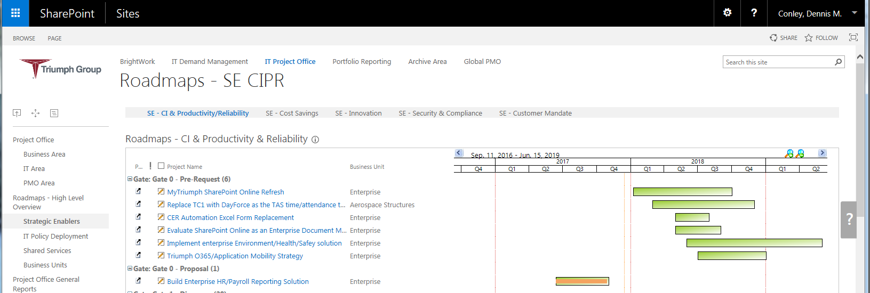Screen dimensions: 870x293
Task: Click the edit icon for Replace TC1 with DayForce
Action: tap(161, 205)
